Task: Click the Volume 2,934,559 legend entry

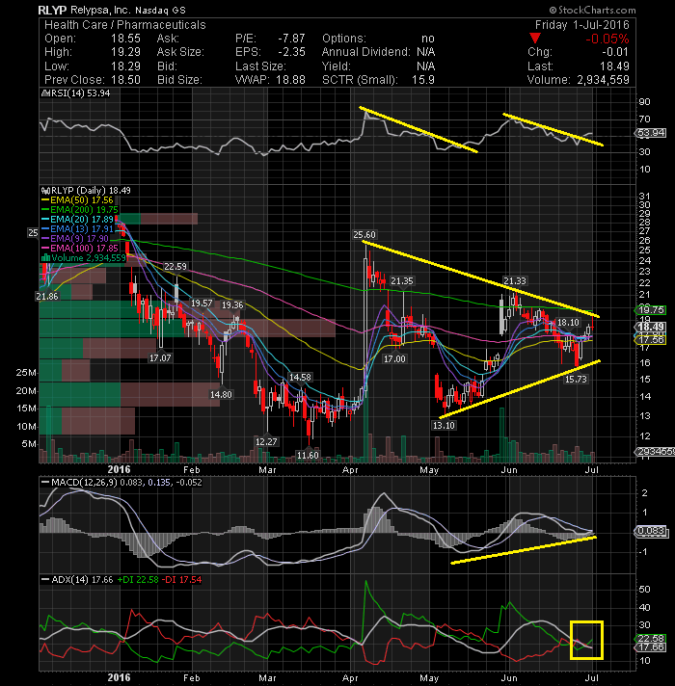Action: [84, 257]
